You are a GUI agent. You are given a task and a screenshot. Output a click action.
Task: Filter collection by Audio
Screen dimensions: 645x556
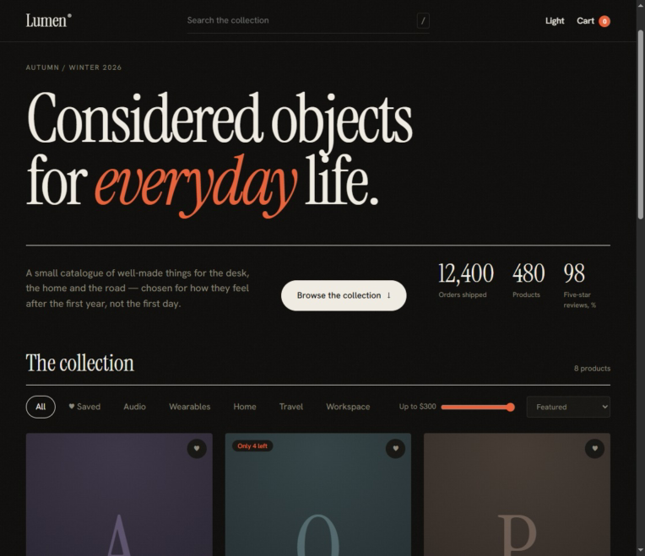(x=134, y=407)
